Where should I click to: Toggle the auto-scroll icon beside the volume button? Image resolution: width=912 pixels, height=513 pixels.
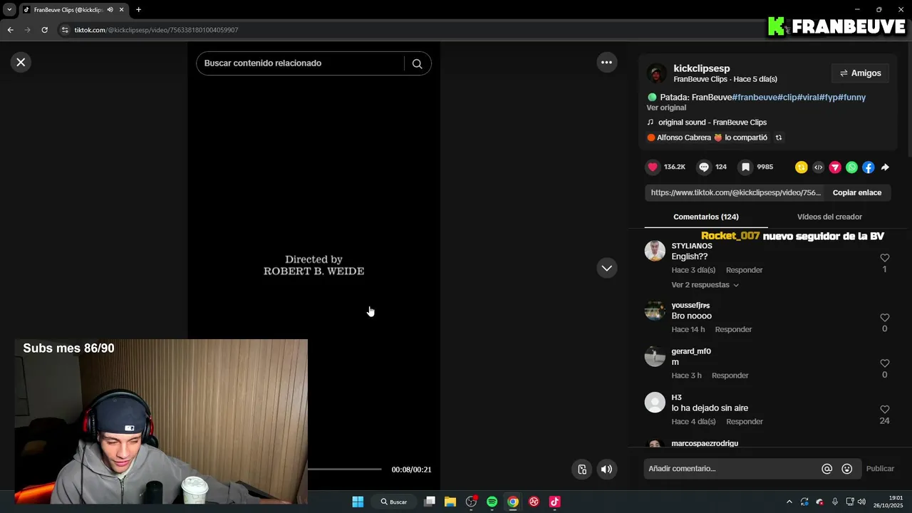pyautogui.click(x=582, y=469)
